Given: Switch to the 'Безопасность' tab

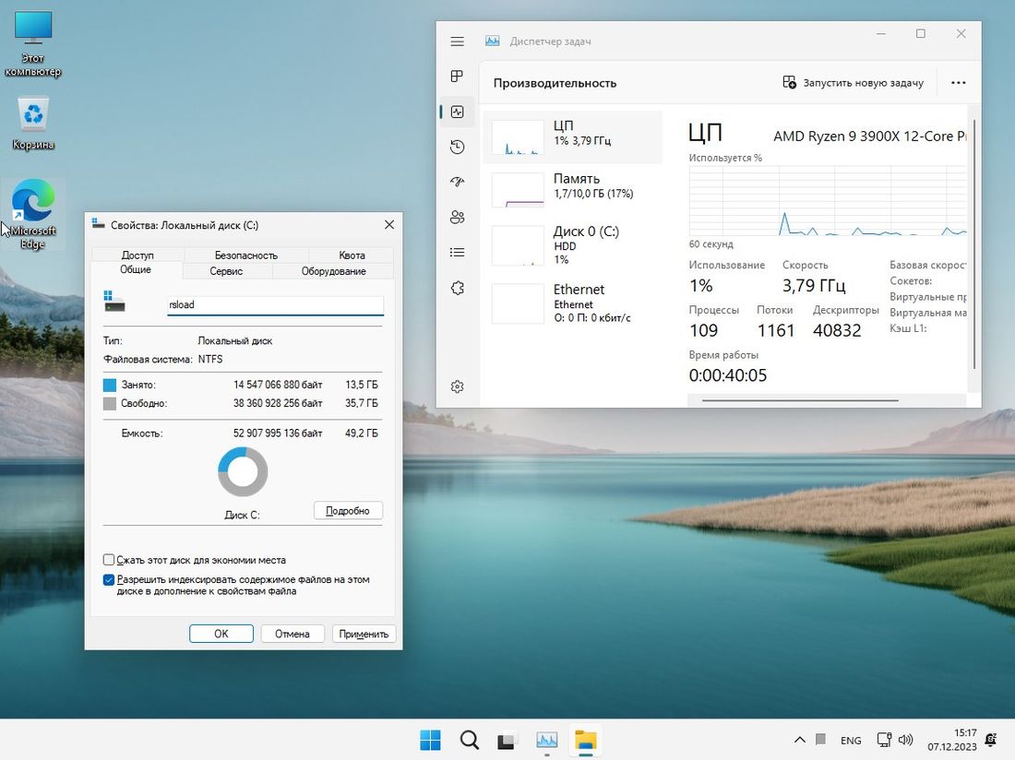Looking at the screenshot, I should 246,255.
